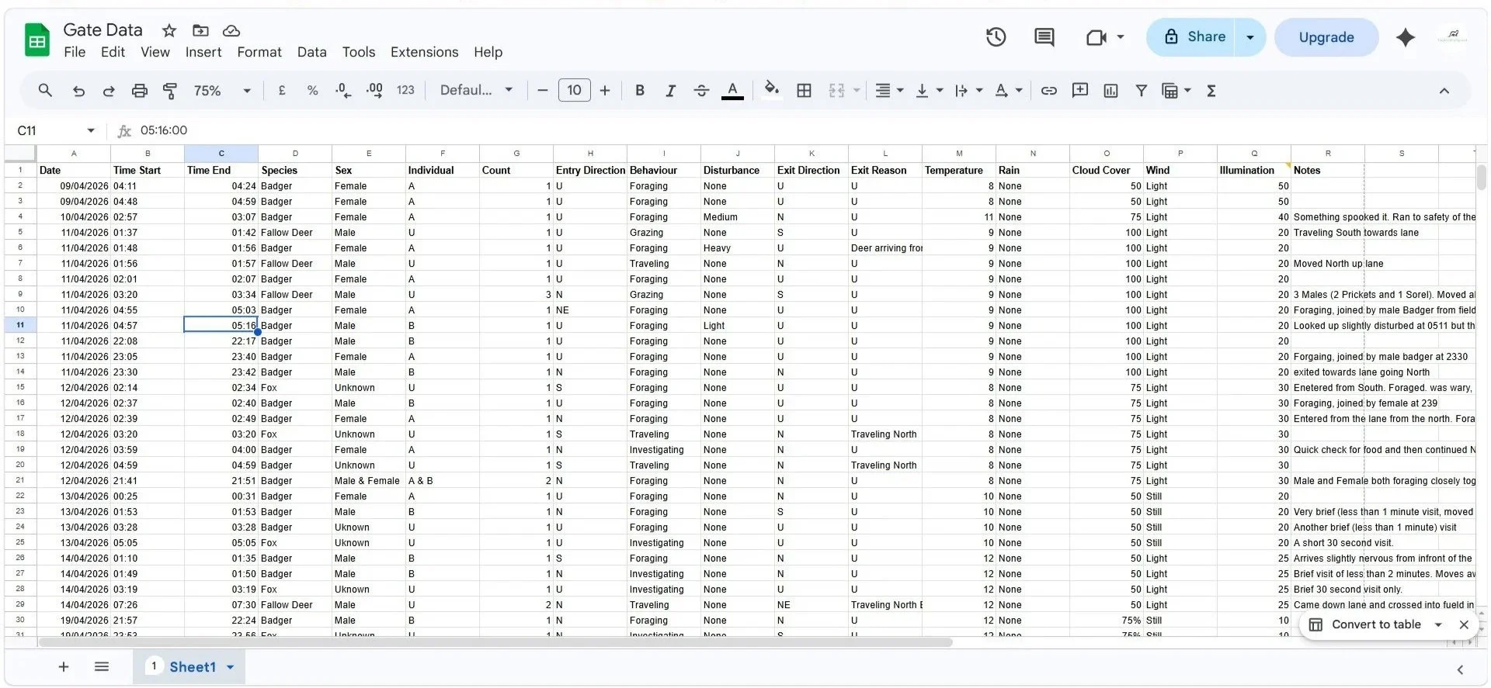Click the Name box showing C11
The width and height of the screenshot is (1491, 688).
[x=56, y=130]
